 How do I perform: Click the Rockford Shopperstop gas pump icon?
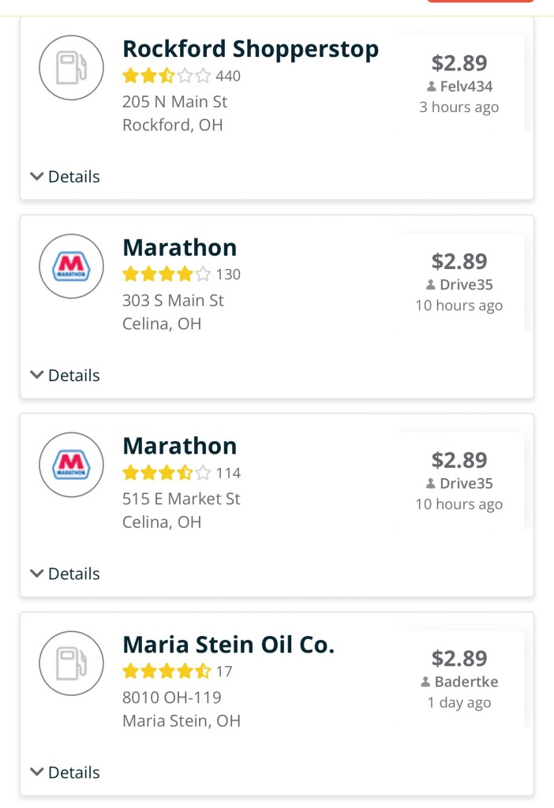point(72,68)
